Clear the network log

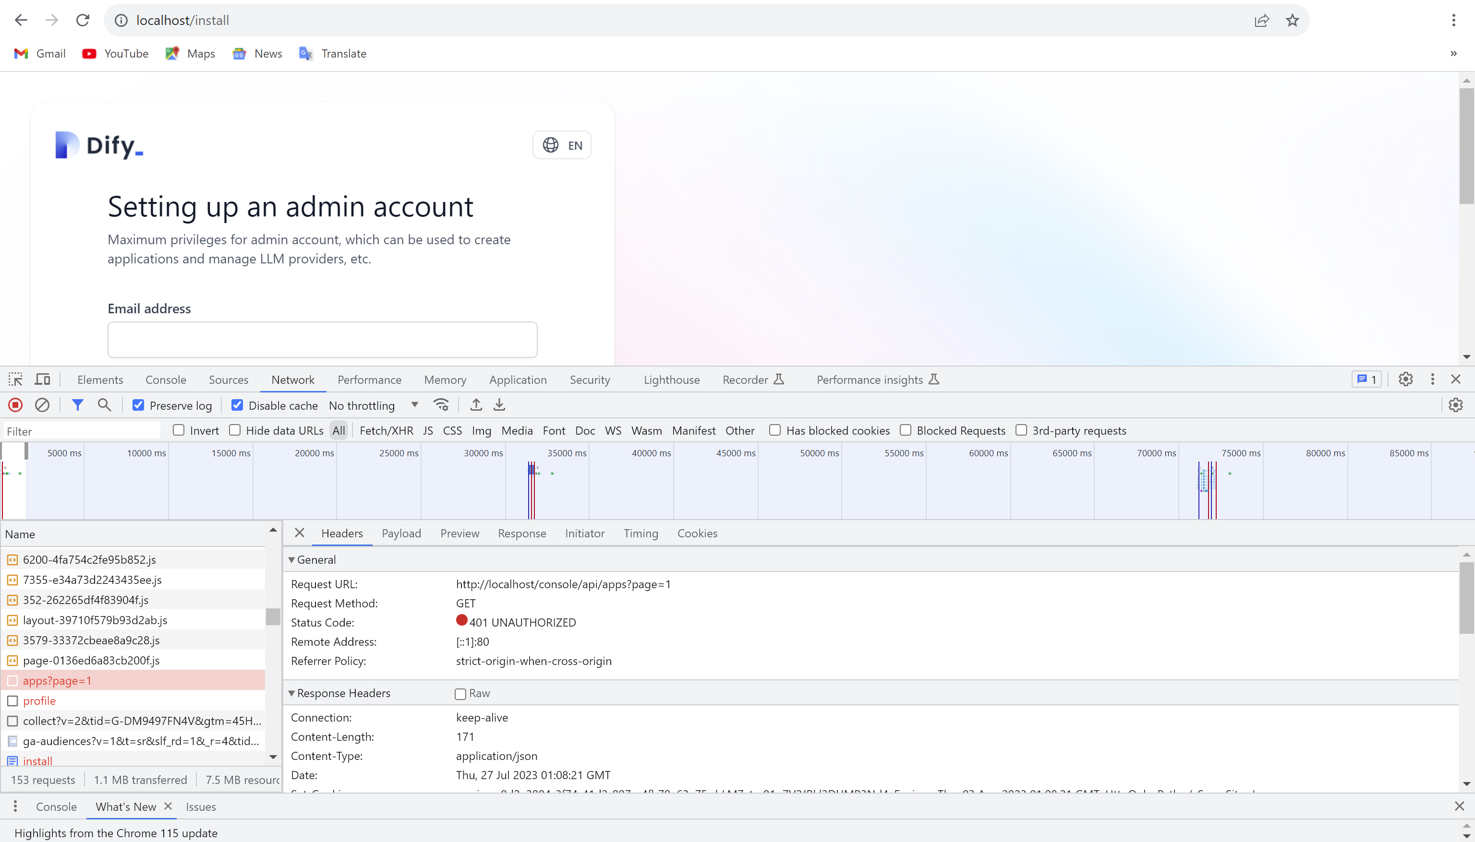point(42,405)
